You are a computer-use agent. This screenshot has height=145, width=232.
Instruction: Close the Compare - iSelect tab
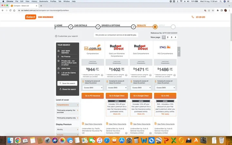point(36,6)
